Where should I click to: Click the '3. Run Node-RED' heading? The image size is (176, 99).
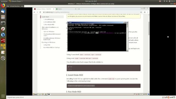click(x=74, y=92)
